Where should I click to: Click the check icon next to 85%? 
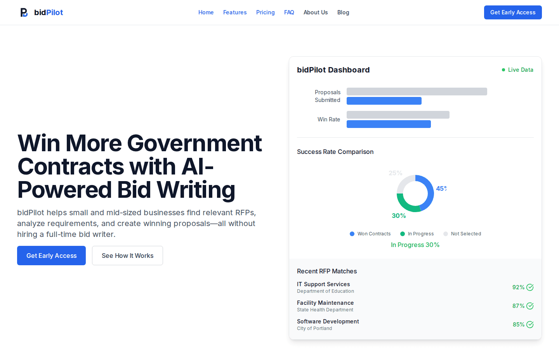(x=530, y=325)
